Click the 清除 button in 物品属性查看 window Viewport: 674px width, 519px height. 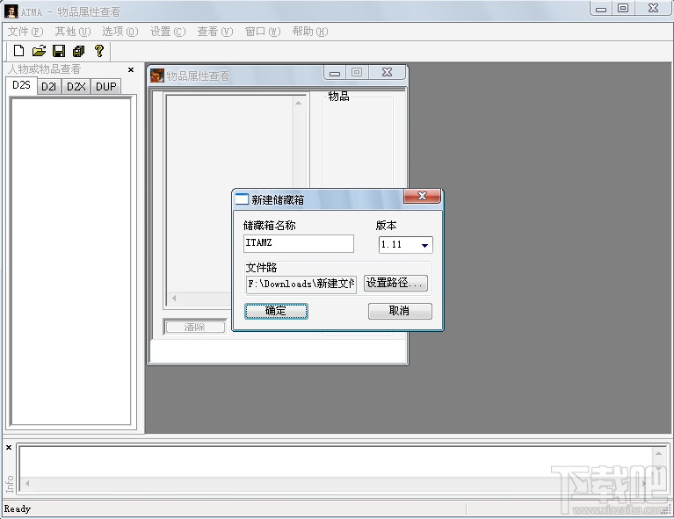point(195,328)
